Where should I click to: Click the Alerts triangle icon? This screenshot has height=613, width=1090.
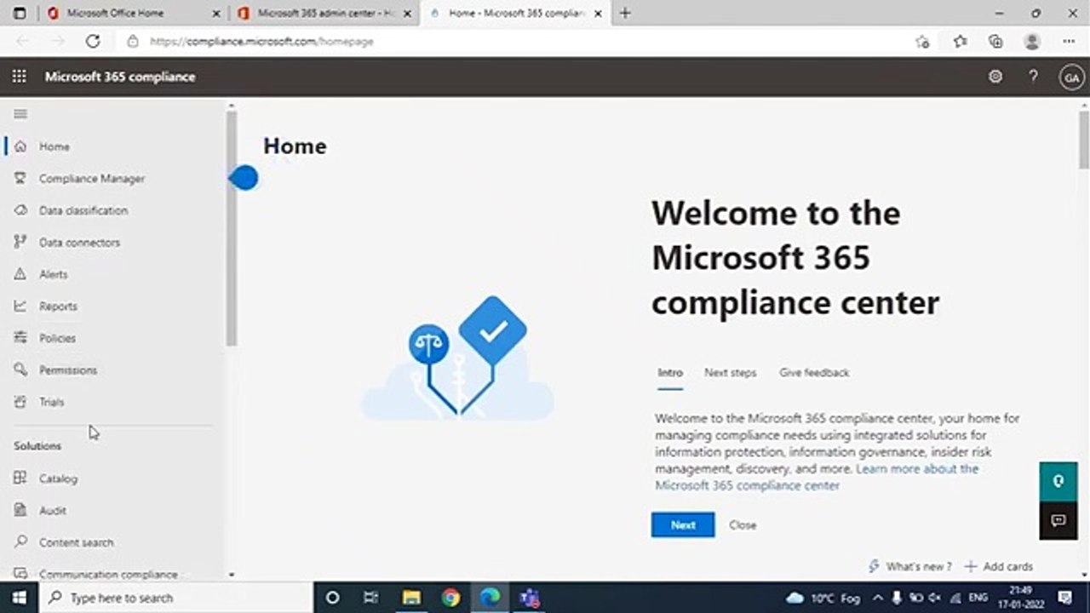[x=20, y=274]
